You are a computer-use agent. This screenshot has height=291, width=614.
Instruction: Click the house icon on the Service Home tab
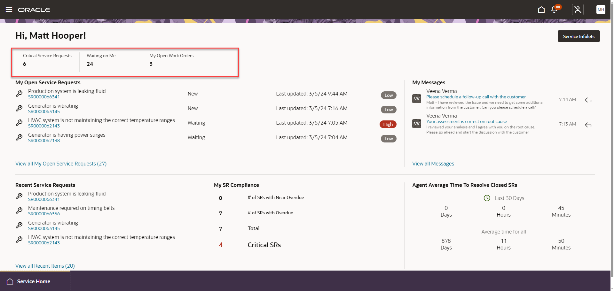pos(9,281)
